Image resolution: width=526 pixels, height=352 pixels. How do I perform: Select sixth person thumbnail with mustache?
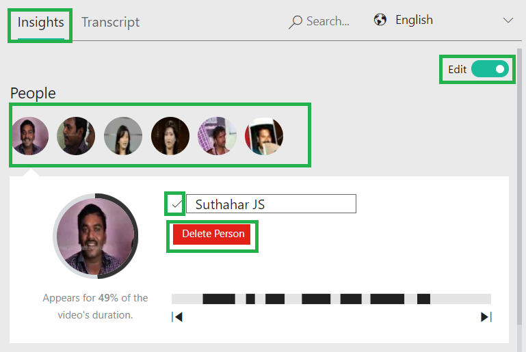(264, 136)
